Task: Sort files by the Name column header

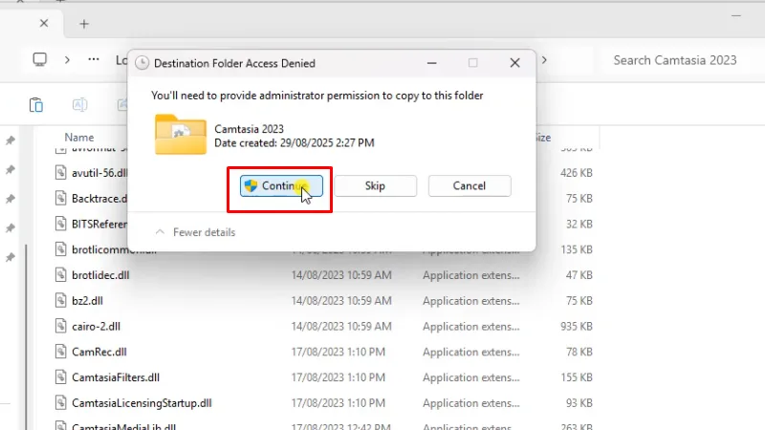Action: pyautogui.click(x=79, y=138)
